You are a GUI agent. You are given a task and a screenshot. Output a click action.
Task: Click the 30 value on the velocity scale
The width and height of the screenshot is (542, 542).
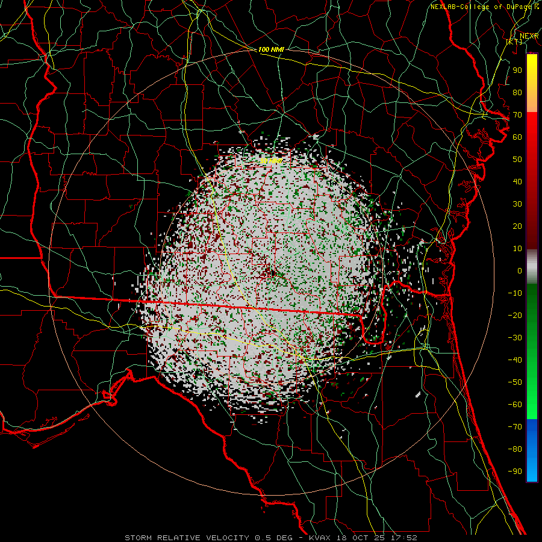click(517, 204)
